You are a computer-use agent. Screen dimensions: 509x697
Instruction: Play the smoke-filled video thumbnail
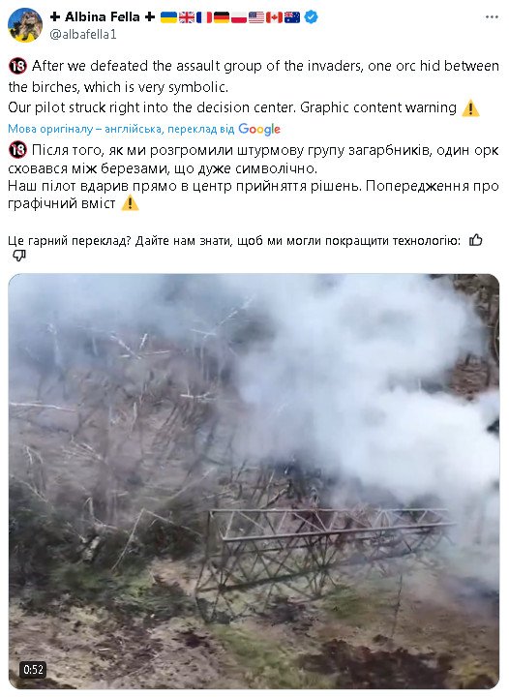254,481
